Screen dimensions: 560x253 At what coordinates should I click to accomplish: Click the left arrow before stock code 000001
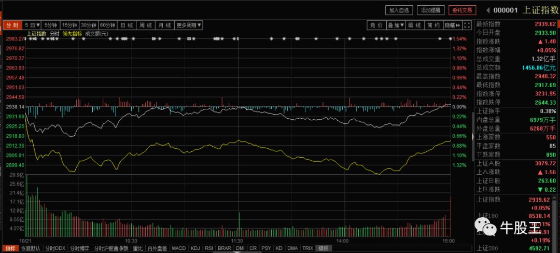tap(487, 10)
